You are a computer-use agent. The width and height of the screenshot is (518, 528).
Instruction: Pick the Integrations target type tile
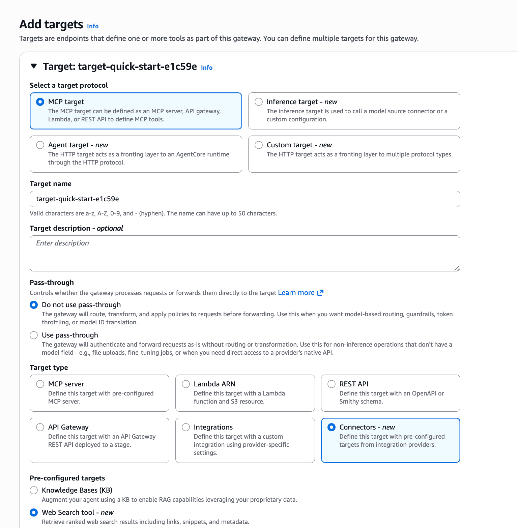[x=245, y=440]
